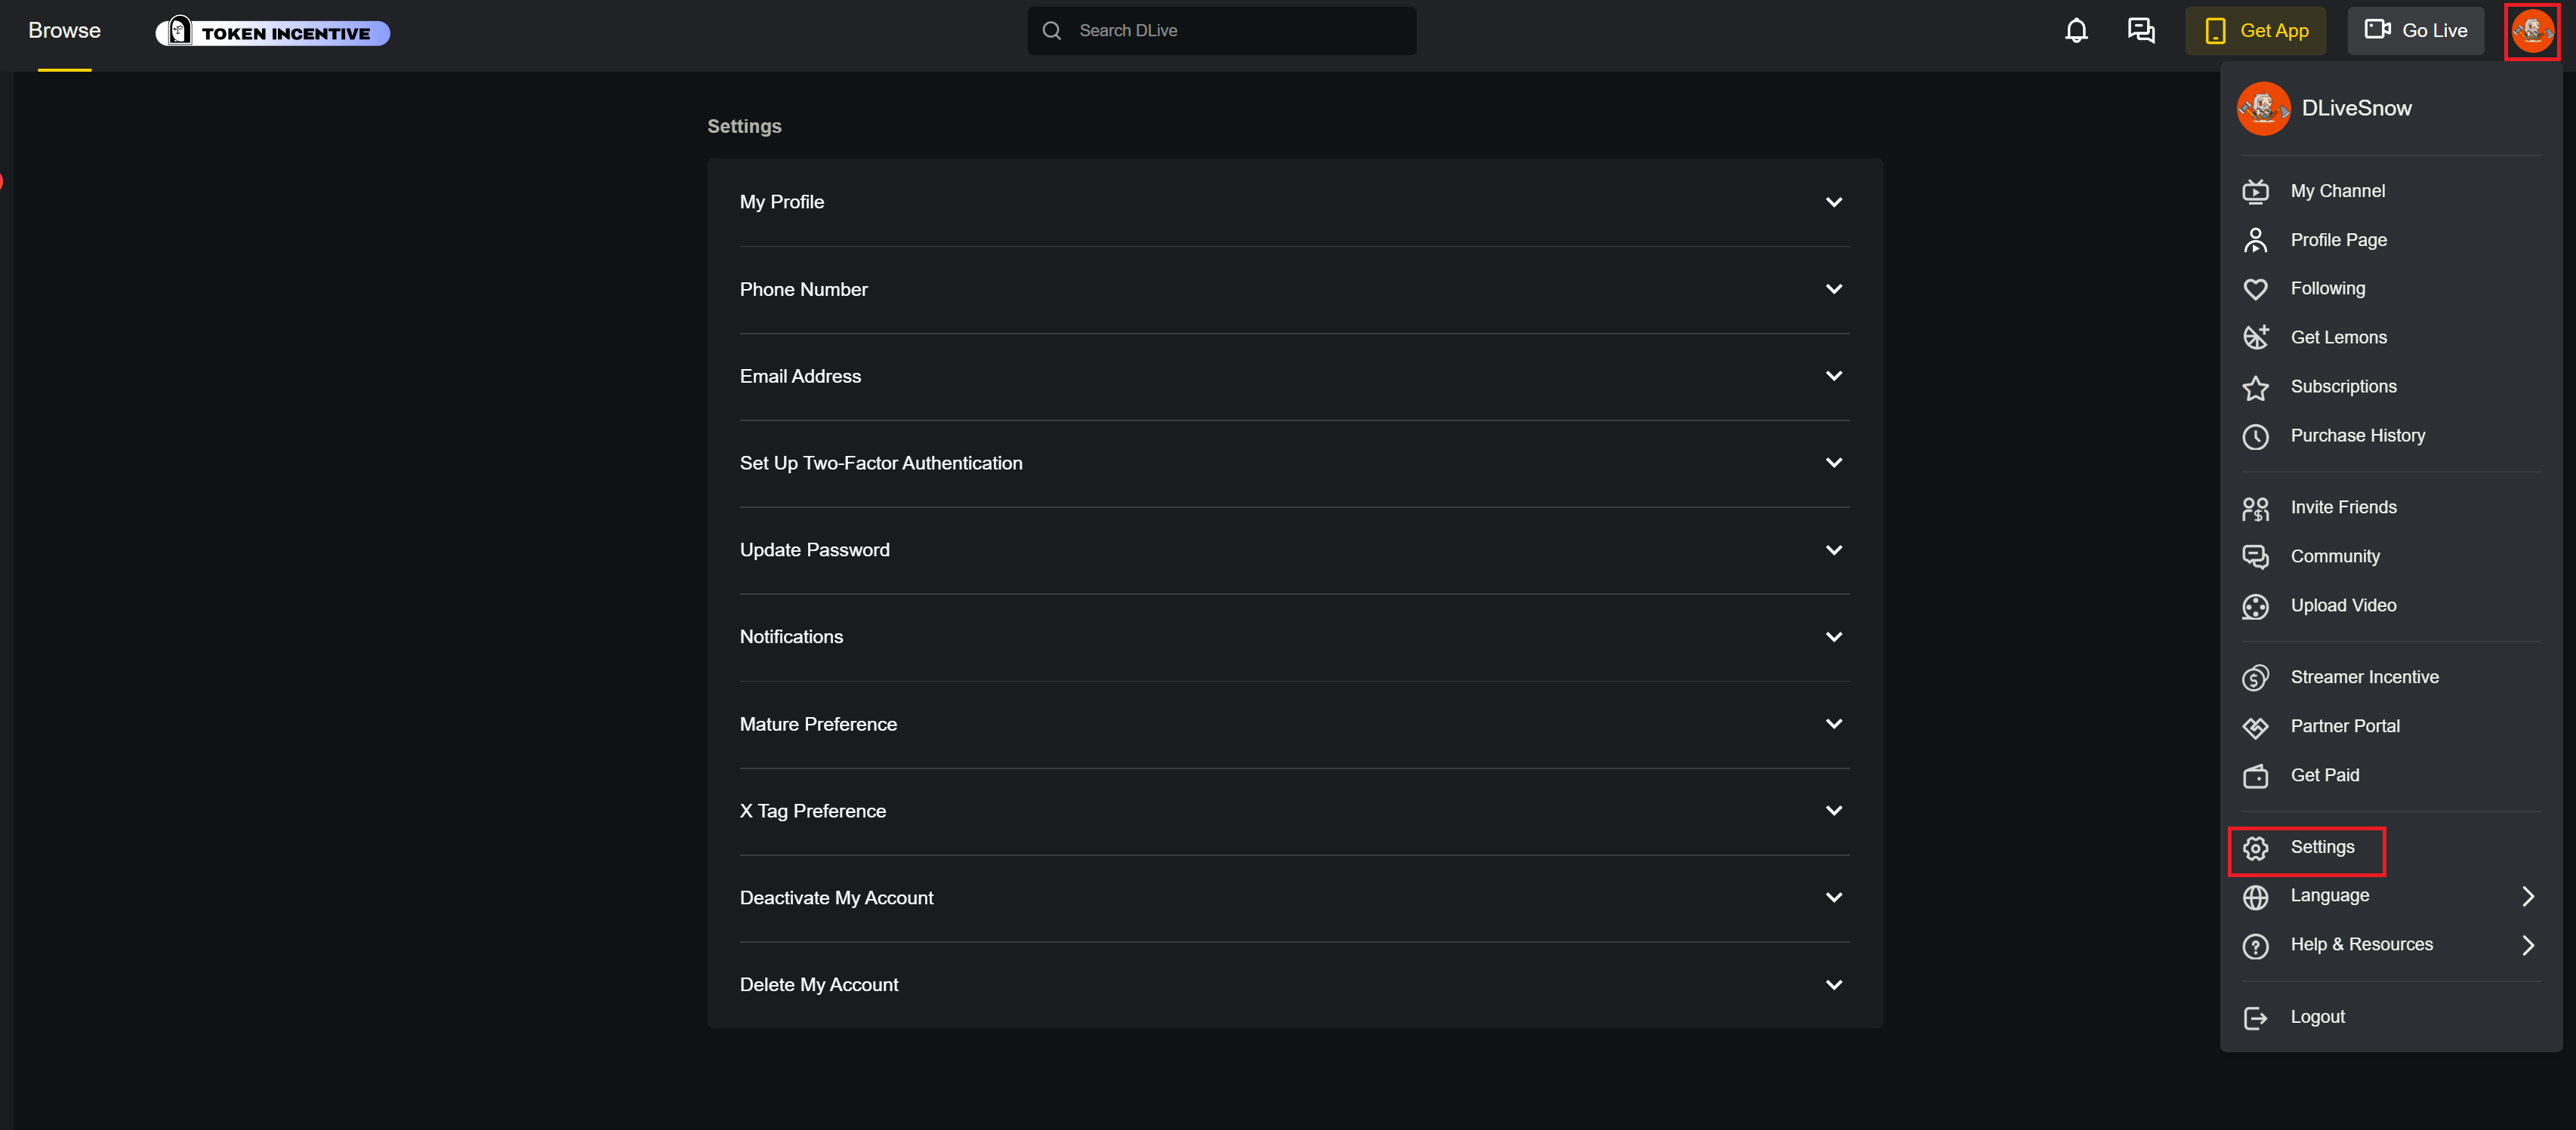Click the notifications bell icon
Viewport: 2576px width, 1130px height.
click(x=2076, y=31)
